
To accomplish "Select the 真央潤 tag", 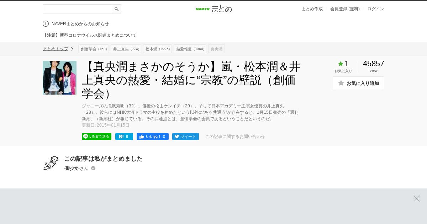I will [x=216, y=49].
